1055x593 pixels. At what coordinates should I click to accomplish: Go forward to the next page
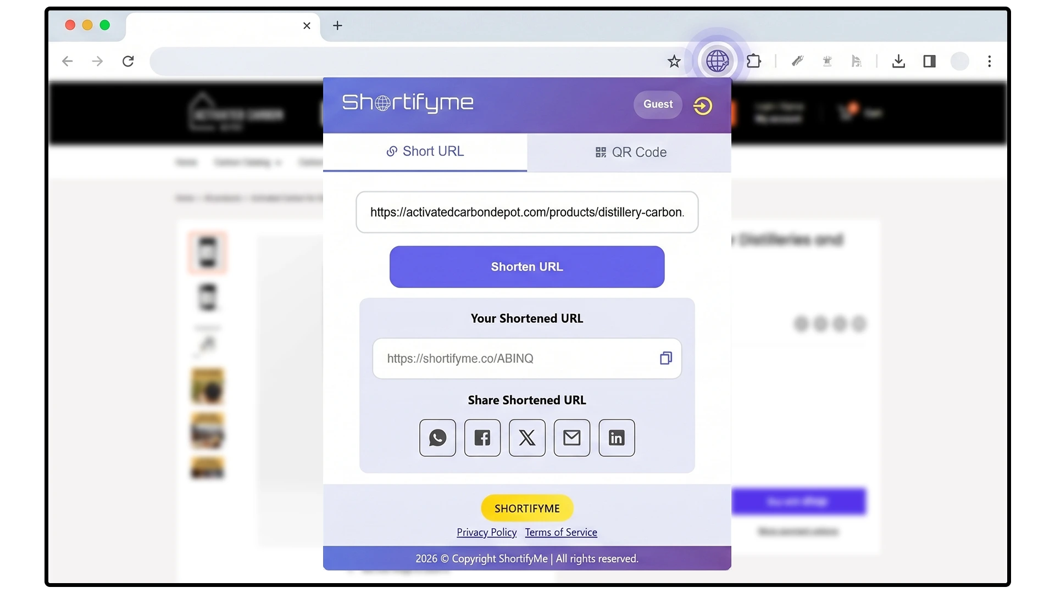[97, 61]
